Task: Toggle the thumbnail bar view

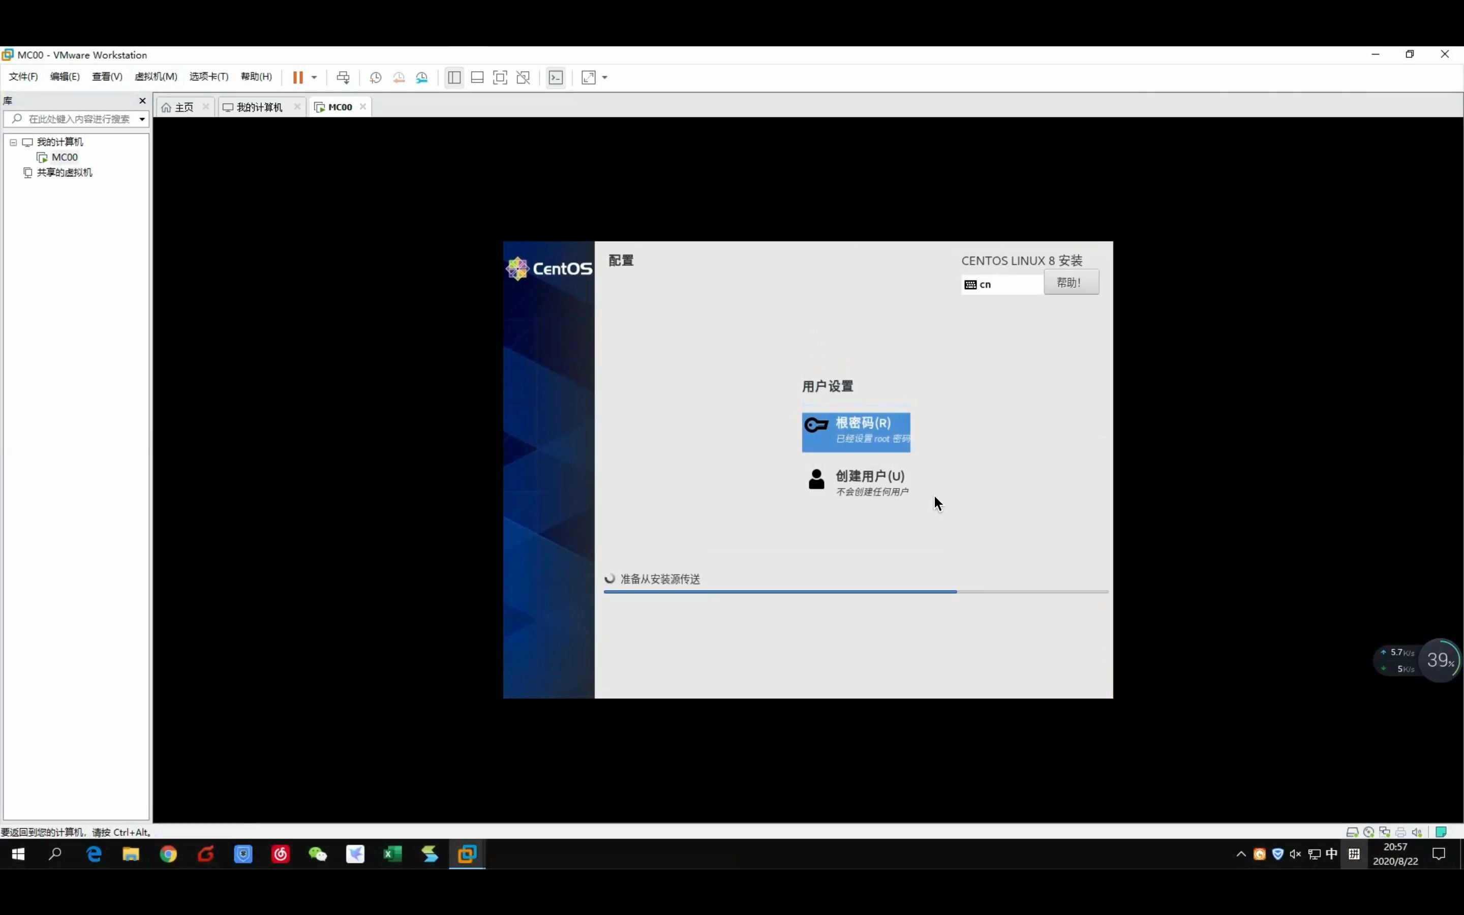Action: tap(477, 77)
